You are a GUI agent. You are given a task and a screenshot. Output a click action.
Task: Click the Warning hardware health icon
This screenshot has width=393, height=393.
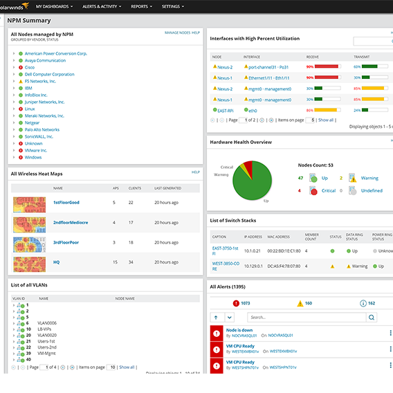[352, 178]
